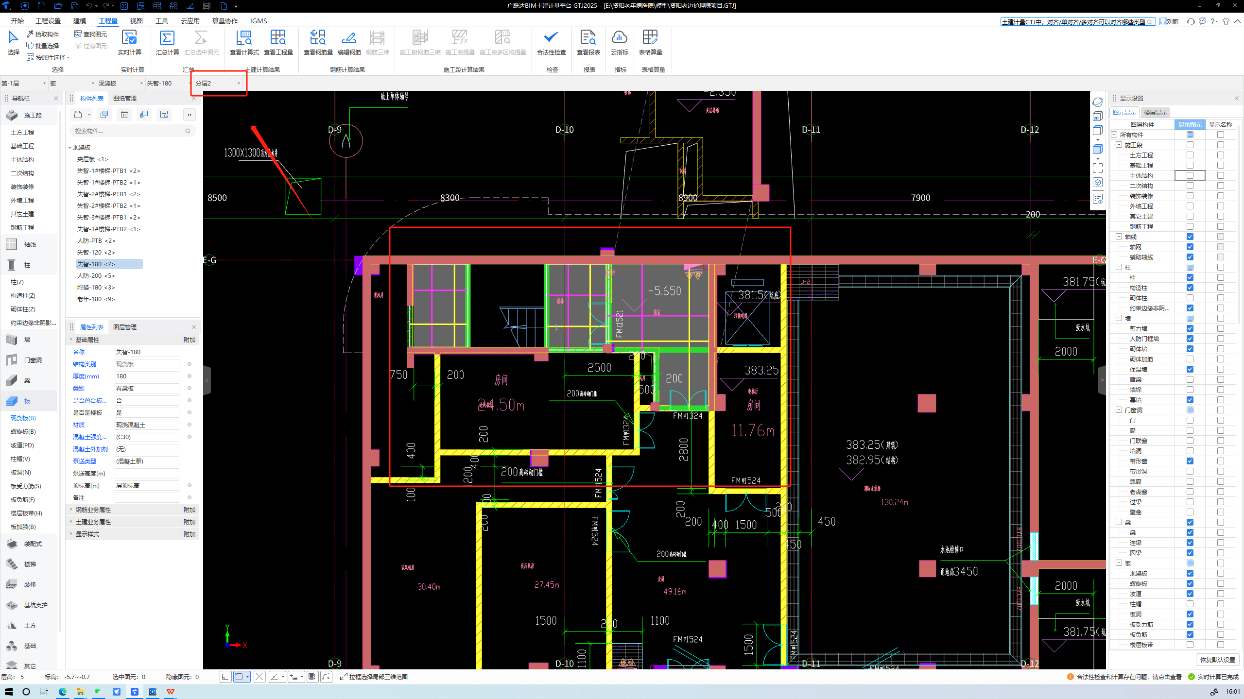1244x699 pixels.
Task: Open 查看报表 icon
Action: coord(588,38)
